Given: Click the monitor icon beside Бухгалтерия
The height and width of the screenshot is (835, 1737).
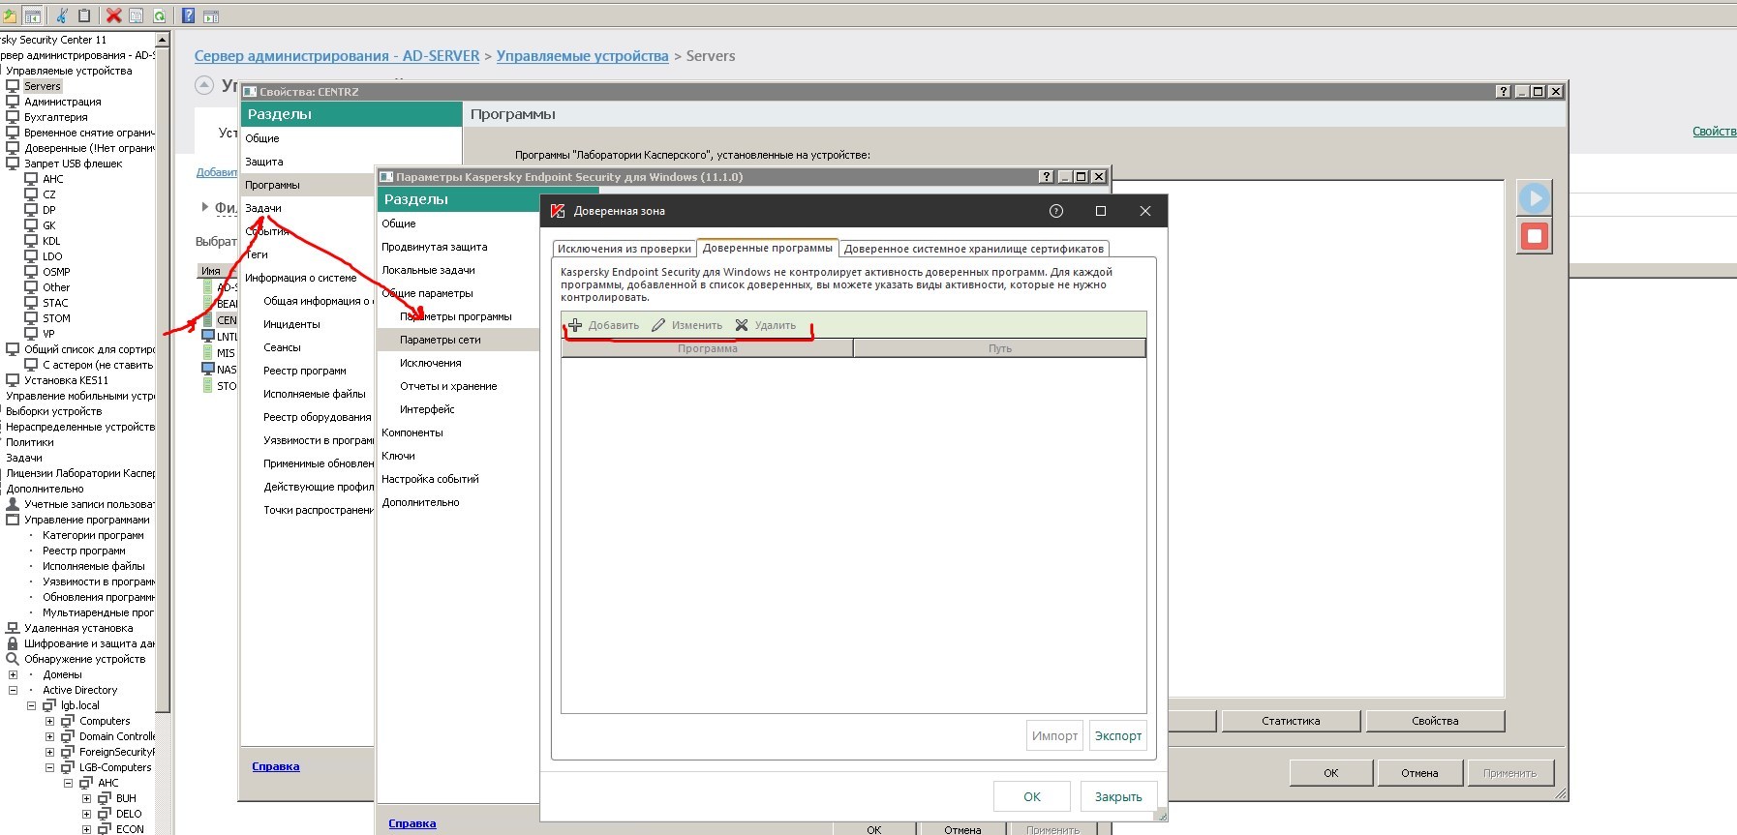Looking at the screenshot, I should click(13, 117).
